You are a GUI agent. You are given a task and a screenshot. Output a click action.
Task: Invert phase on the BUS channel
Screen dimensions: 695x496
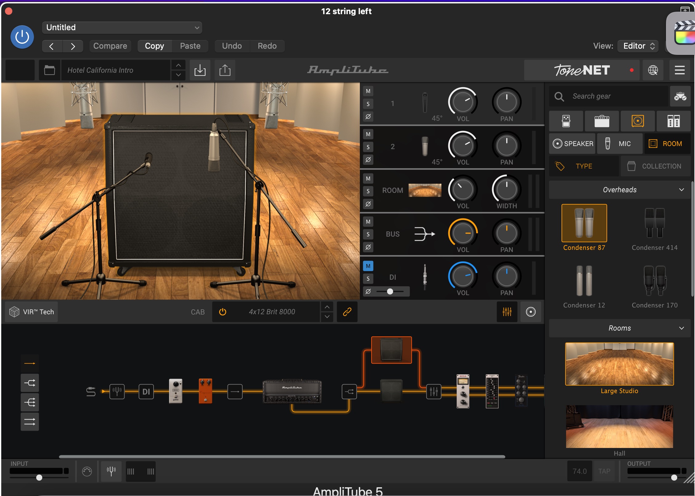tap(368, 247)
